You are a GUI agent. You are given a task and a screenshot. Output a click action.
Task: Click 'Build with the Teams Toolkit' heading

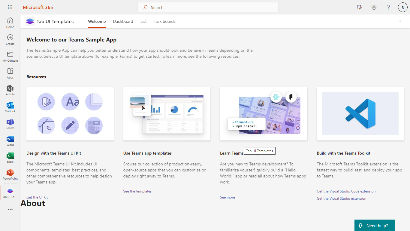[344, 153]
